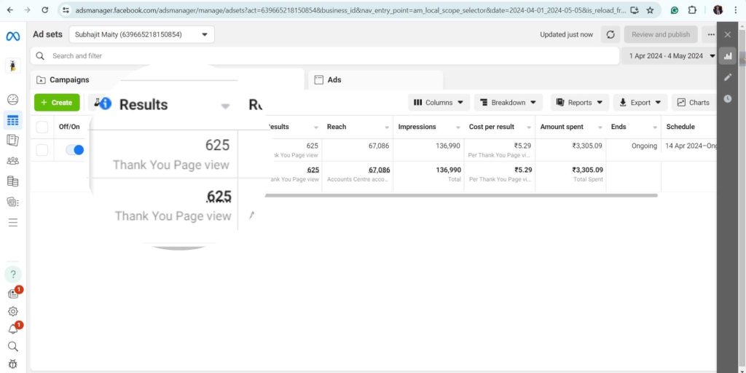
Task: Open the three-dot more options menu
Action: [711, 34]
